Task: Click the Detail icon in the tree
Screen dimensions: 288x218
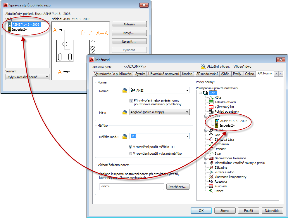Action: [x=211, y=130]
